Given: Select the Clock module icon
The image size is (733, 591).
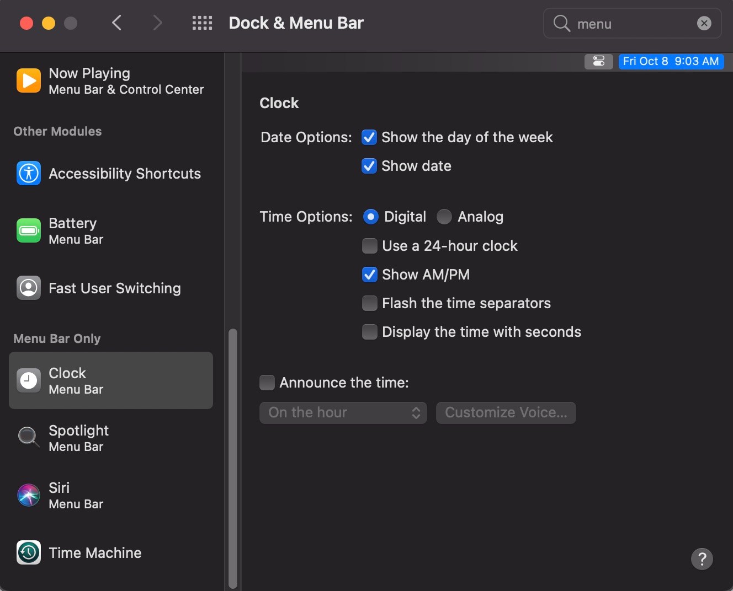Looking at the screenshot, I should [x=28, y=380].
